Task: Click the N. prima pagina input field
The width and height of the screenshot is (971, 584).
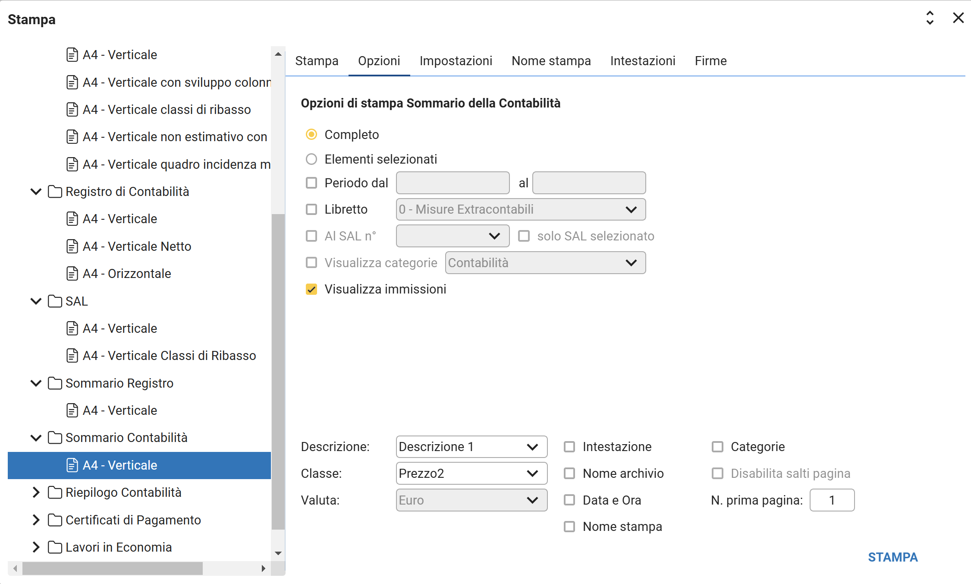Action: (x=832, y=500)
